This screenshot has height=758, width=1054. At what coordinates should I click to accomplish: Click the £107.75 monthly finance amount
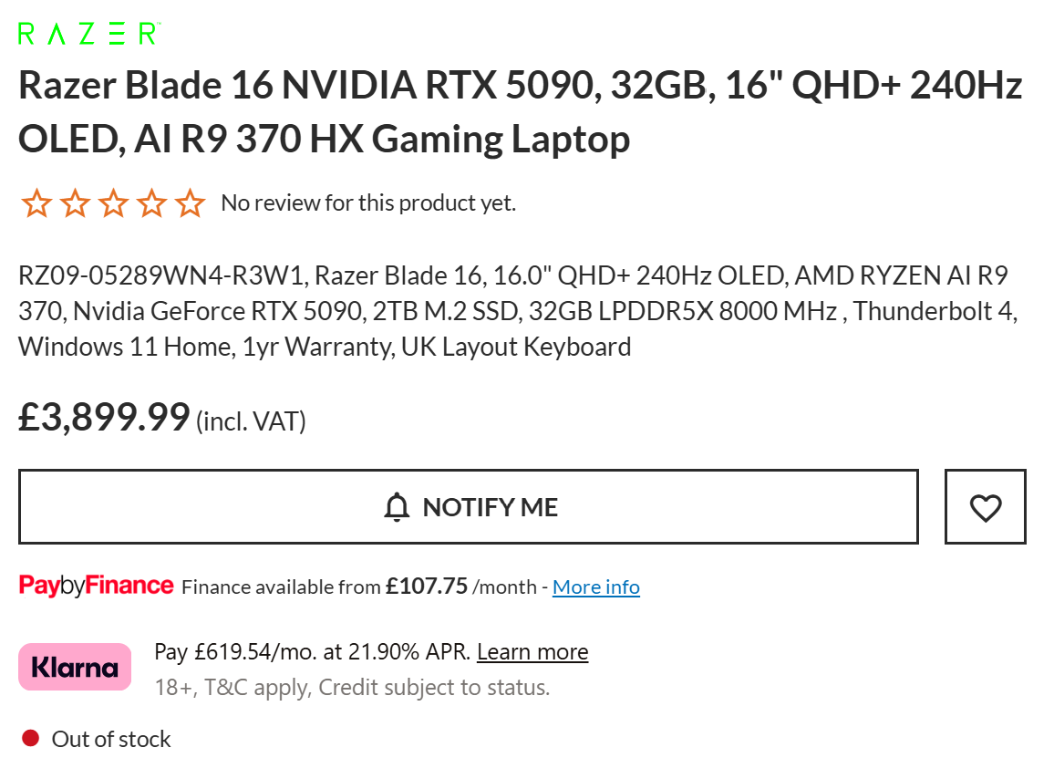click(x=426, y=587)
